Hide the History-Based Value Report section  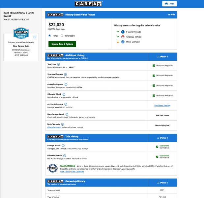click(x=171, y=15)
